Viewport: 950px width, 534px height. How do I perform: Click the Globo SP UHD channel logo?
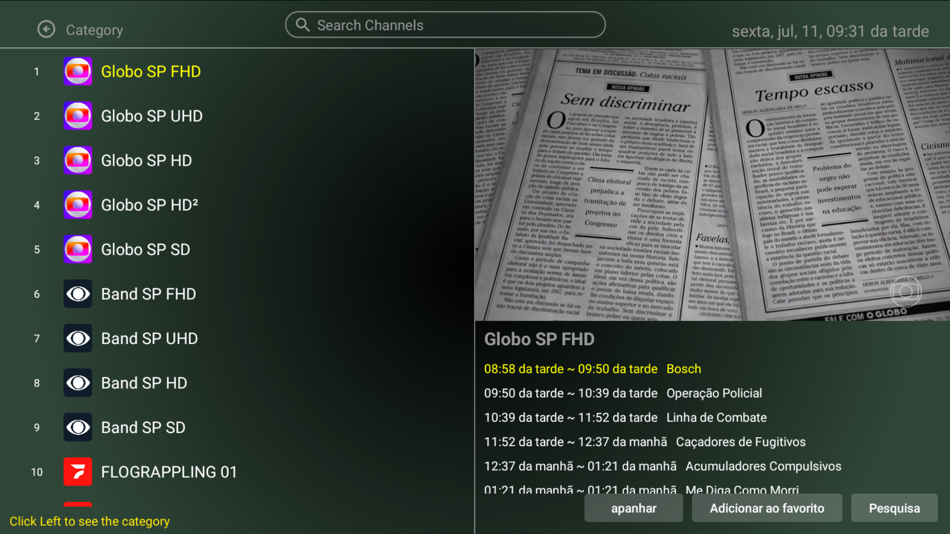coord(78,116)
